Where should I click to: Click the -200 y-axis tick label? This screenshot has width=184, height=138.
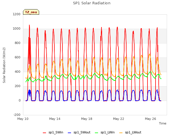click(17, 115)
